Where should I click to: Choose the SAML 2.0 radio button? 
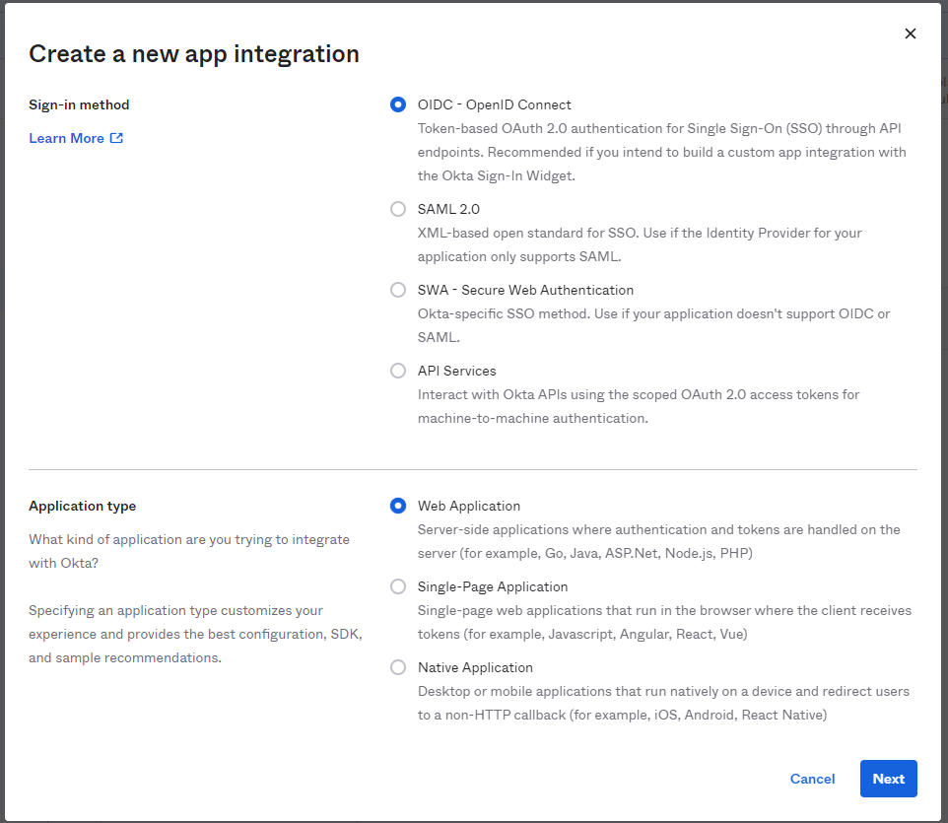(x=398, y=209)
